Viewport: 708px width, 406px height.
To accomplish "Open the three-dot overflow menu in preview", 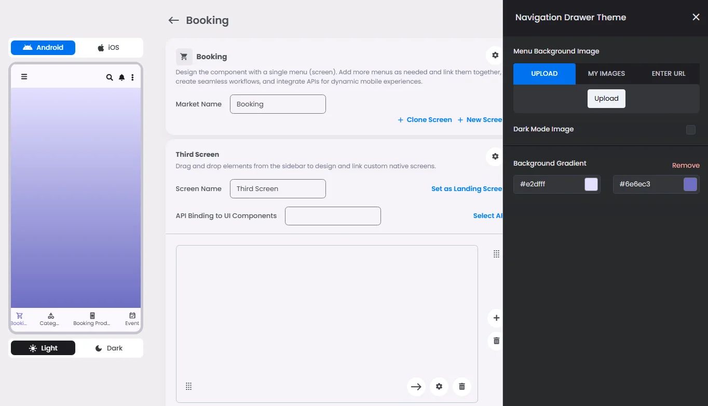I will (132, 77).
